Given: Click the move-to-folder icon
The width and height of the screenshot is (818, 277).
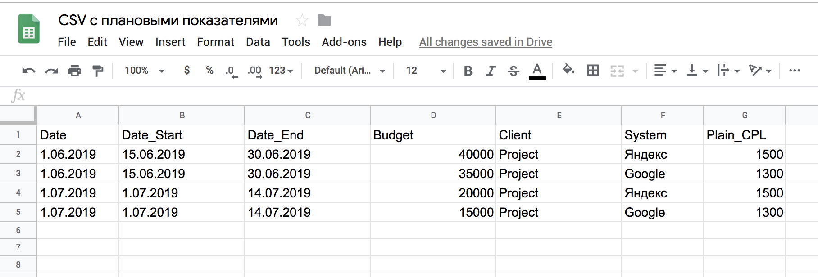Looking at the screenshot, I should [324, 20].
